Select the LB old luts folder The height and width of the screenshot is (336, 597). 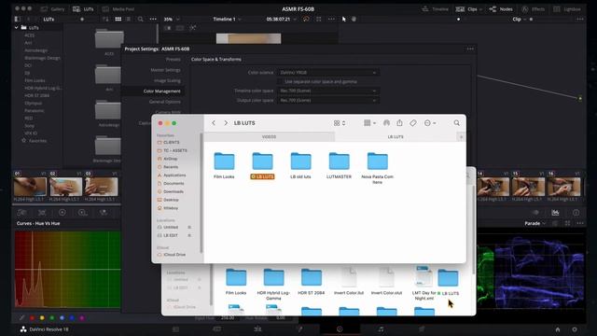(x=300, y=165)
